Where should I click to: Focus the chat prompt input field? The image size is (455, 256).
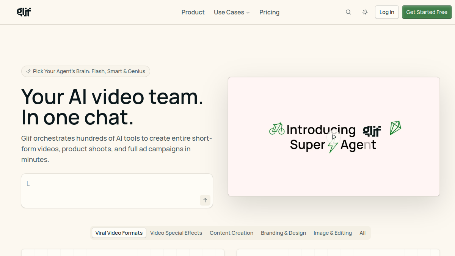117,191
